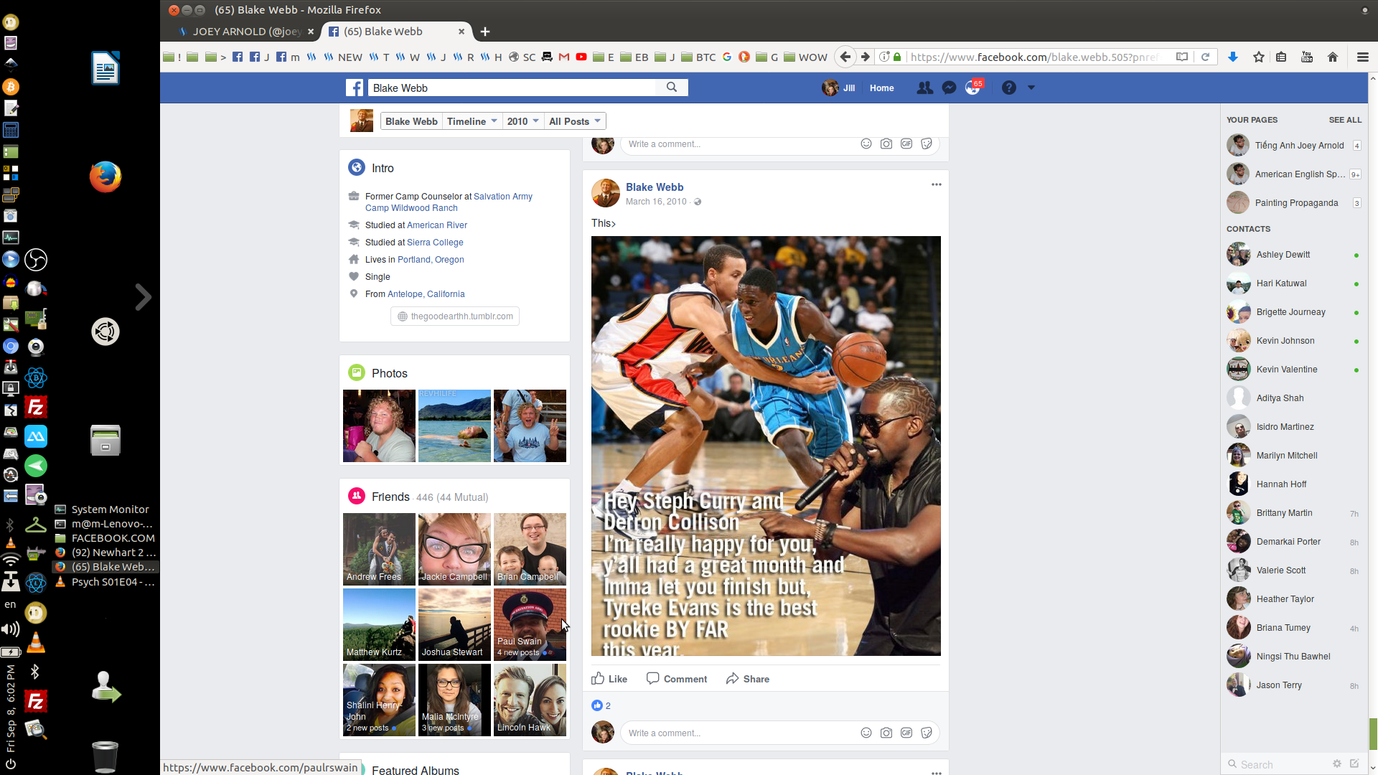Open the BTC bookmarks folder
1378x775 pixels.
click(x=698, y=57)
